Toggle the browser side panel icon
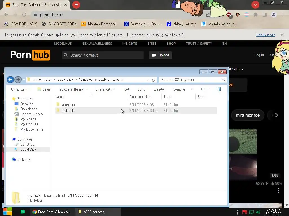This screenshot has height=216, width=289. 265,15
